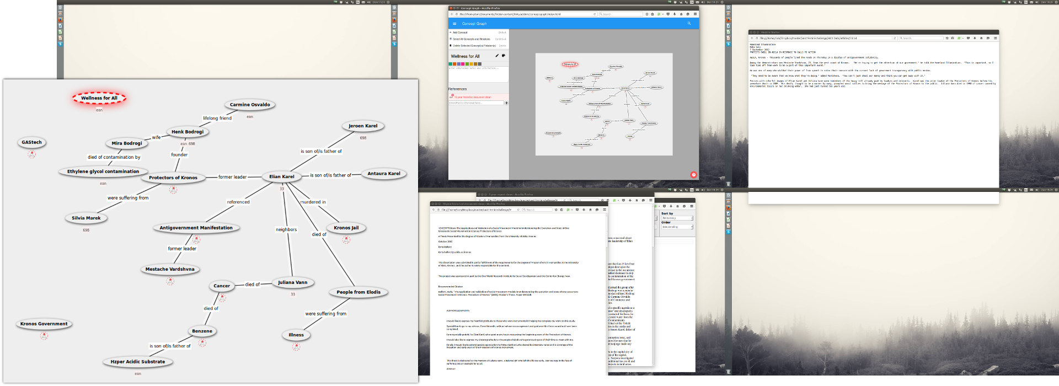Click the plus button to add reference
The height and width of the screenshot is (386, 1059).
506,103
